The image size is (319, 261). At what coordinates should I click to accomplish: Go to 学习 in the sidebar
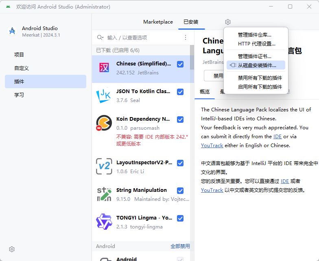(46, 95)
